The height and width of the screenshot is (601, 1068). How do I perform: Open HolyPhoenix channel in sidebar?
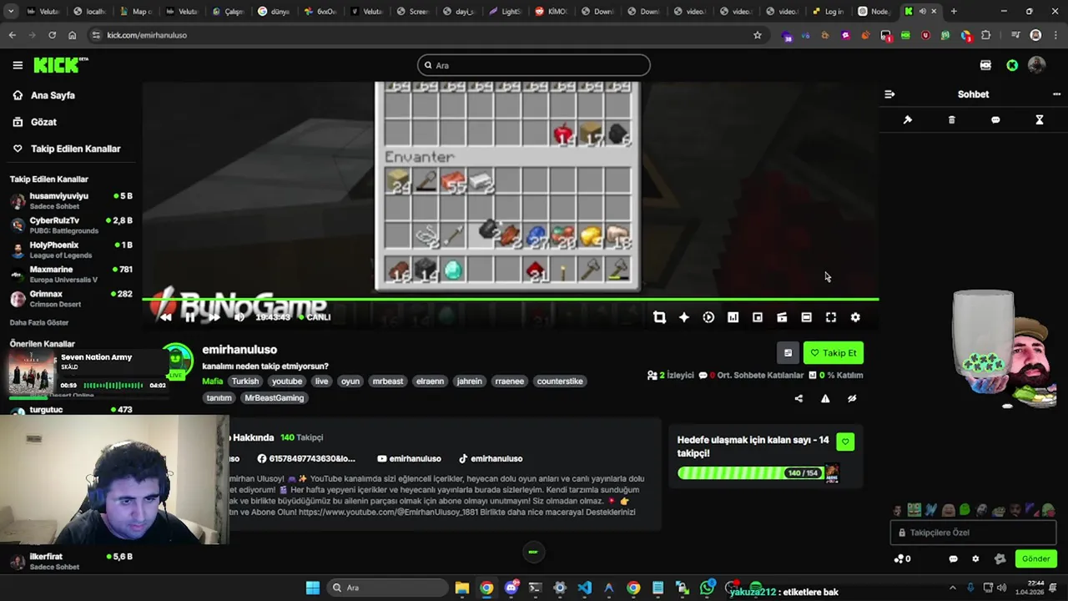point(71,250)
